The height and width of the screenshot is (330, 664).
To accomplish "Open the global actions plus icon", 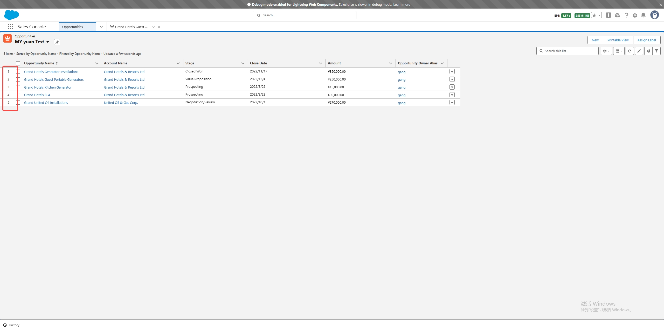I will point(608,15).
